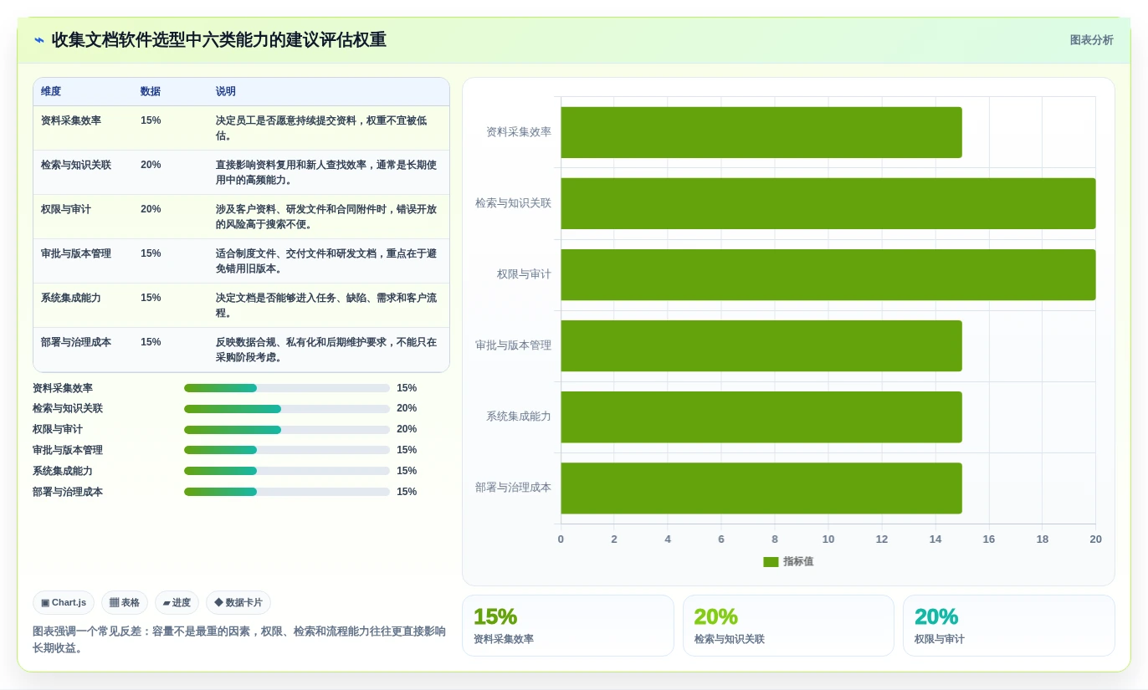
Task: Click the 审批与版本管理 table row name
Action: (x=76, y=253)
